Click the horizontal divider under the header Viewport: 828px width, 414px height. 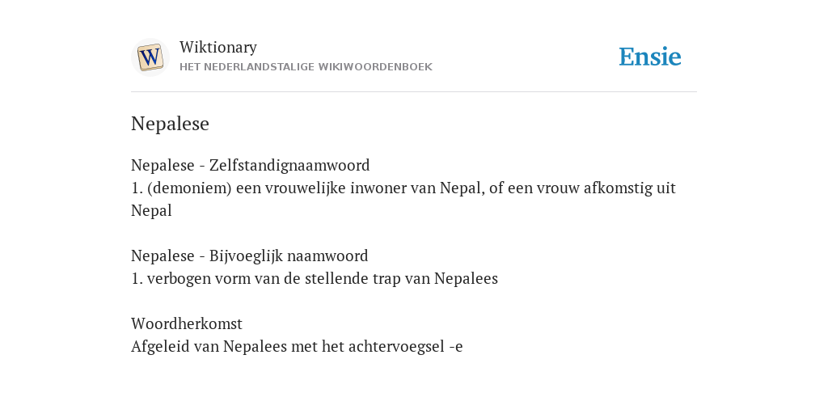click(414, 92)
